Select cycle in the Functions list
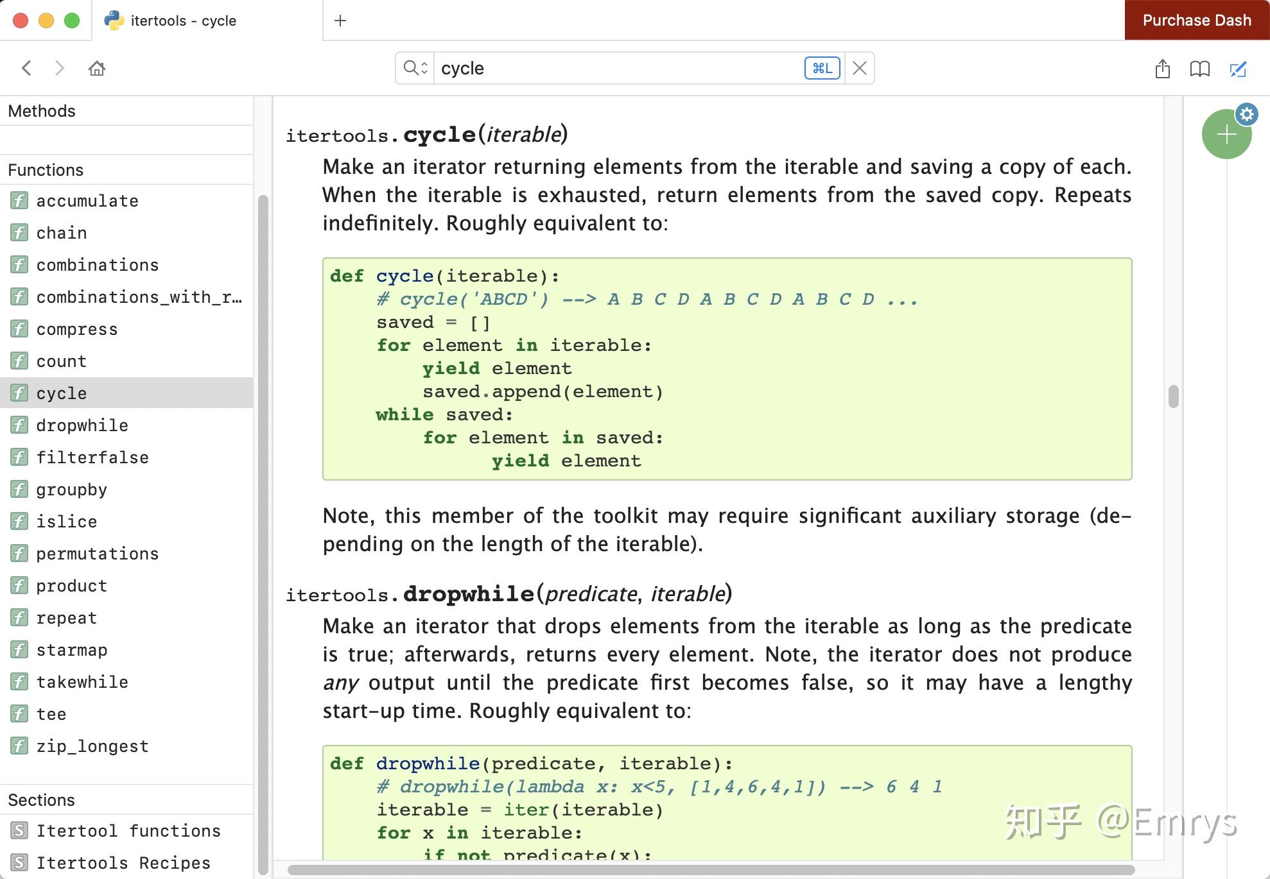Viewport: 1270px width, 879px height. pyautogui.click(x=61, y=393)
